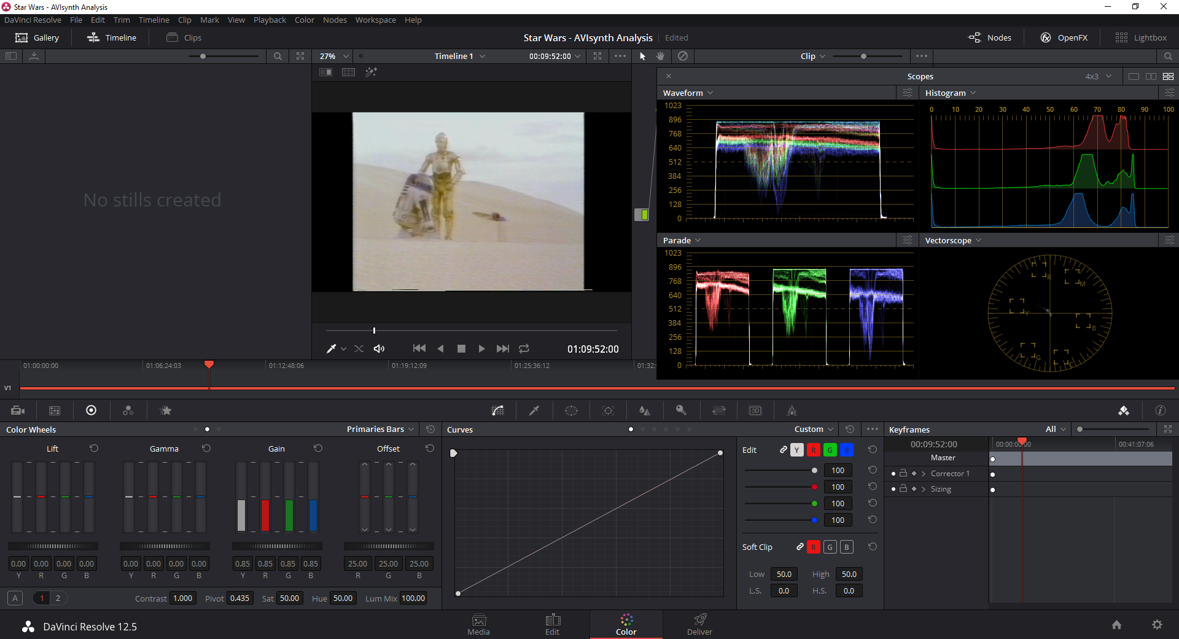Expand the Corrector 1 keyframe track
Viewport: 1179px width, 639px height.
pos(923,474)
